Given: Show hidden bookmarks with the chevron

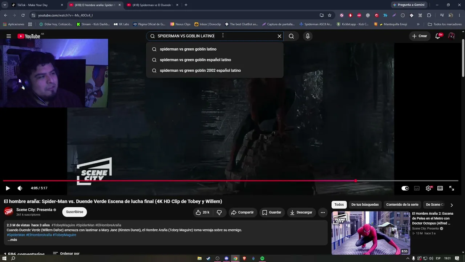Looking at the screenshot, I should click(x=418, y=24).
